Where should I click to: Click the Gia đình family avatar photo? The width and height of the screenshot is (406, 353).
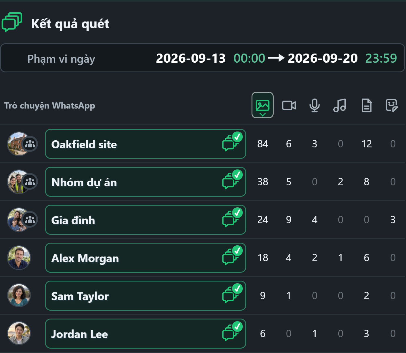[x=17, y=220]
